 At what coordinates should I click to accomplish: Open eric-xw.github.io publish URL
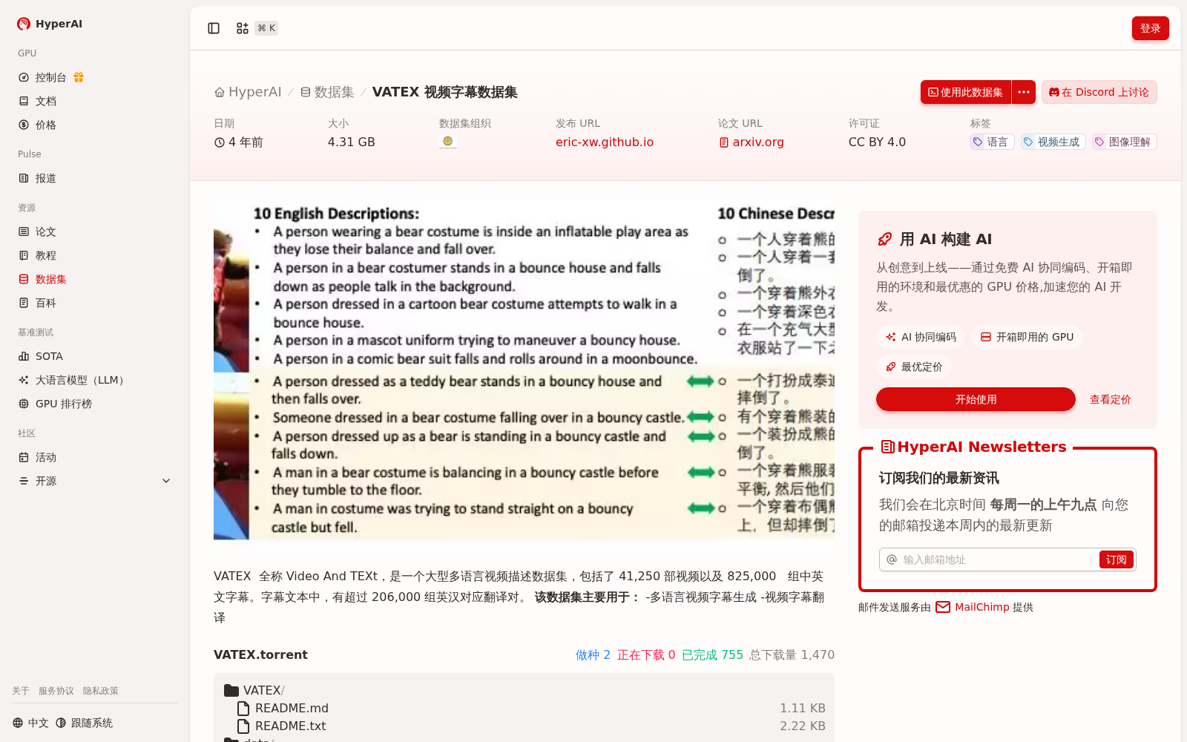pos(605,142)
